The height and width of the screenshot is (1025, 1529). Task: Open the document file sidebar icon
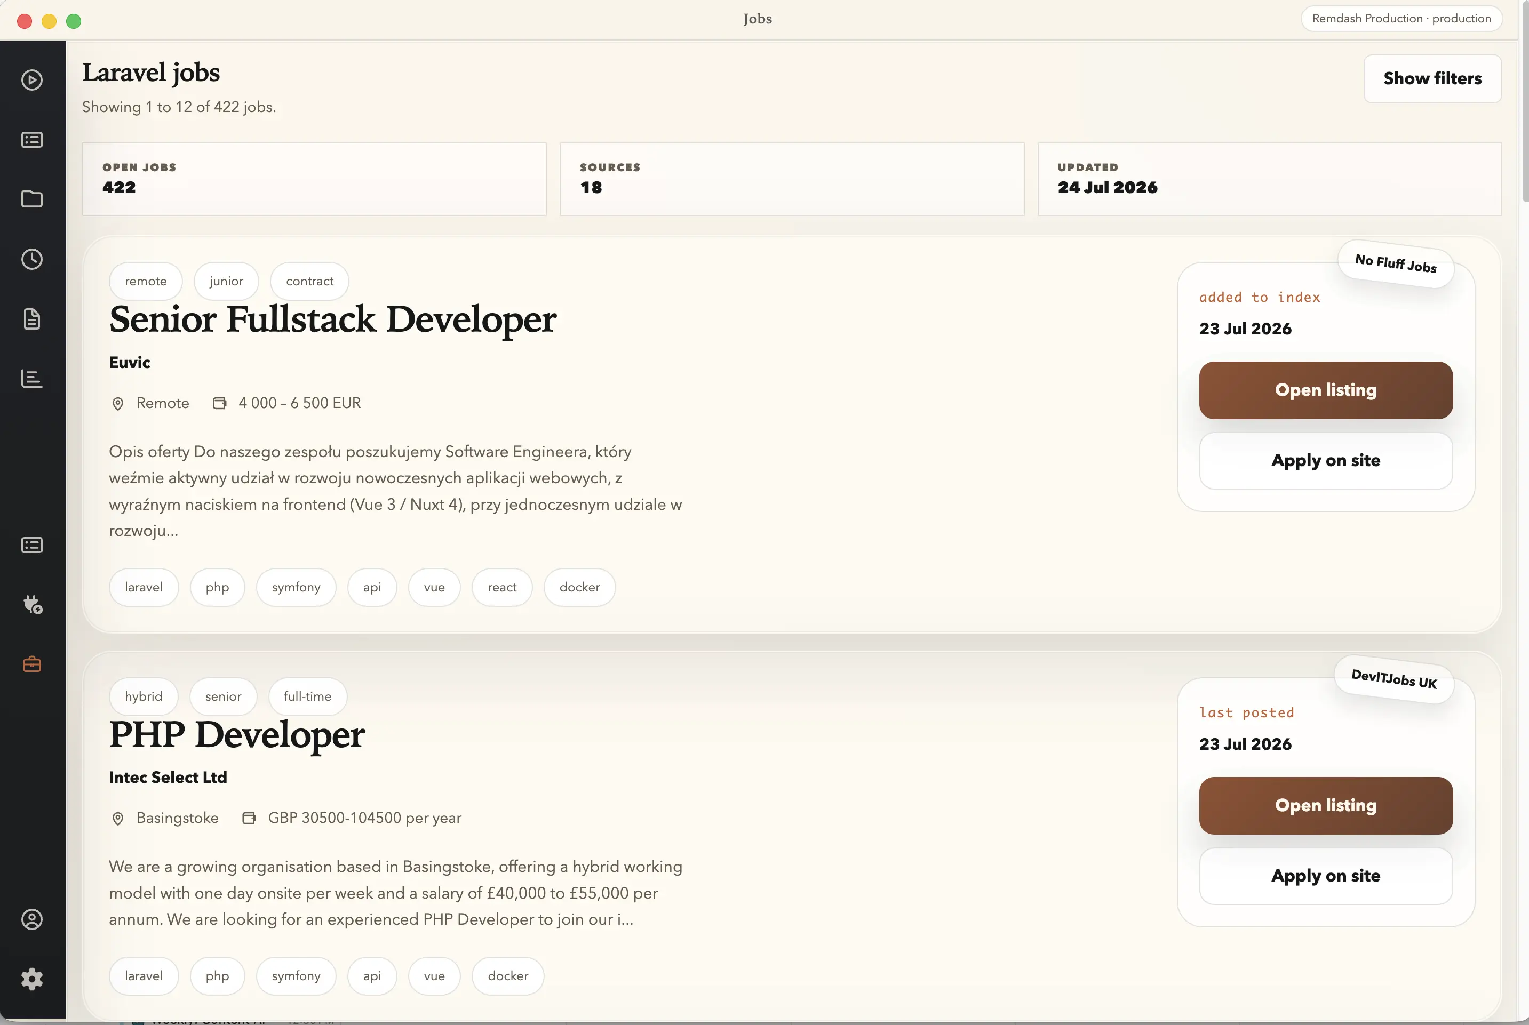(32, 319)
